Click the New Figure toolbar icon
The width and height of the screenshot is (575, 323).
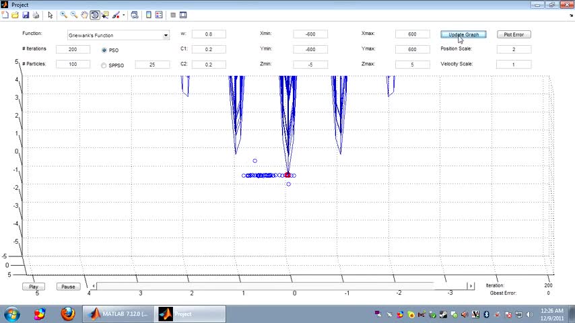click(x=5, y=15)
